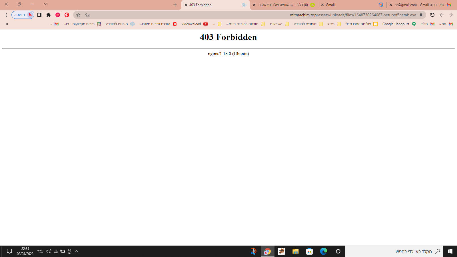This screenshot has height=257, width=457.
Task: Select the 403 Forbidden tab
Action: [216, 5]
